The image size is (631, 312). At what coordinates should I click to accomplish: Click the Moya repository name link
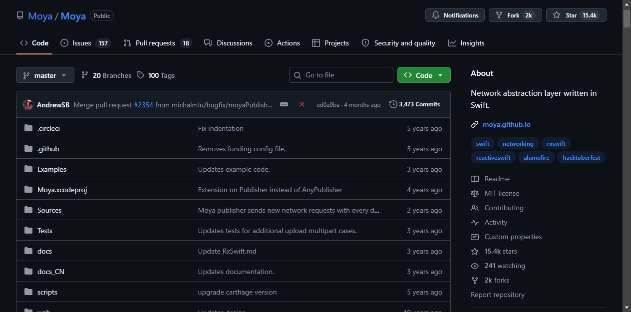point(73,16)
